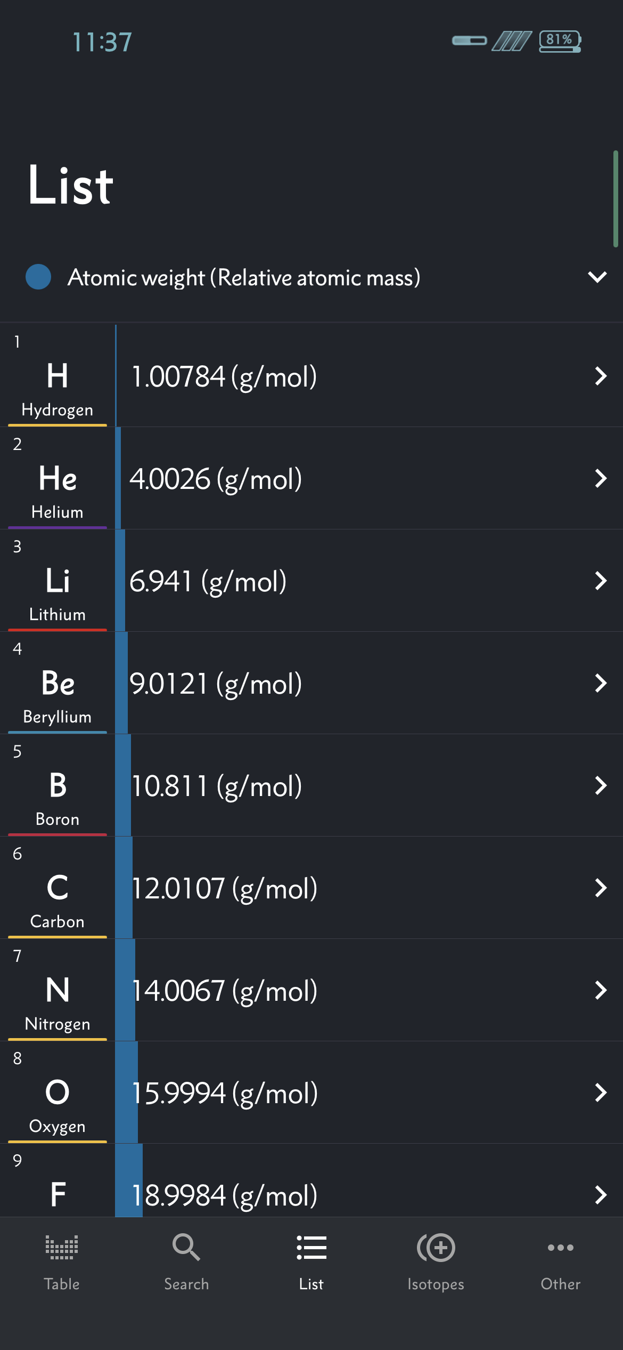Tap the List icon in bottom bar
This screenshot has height=1350, width=623.
[311, 1247]
